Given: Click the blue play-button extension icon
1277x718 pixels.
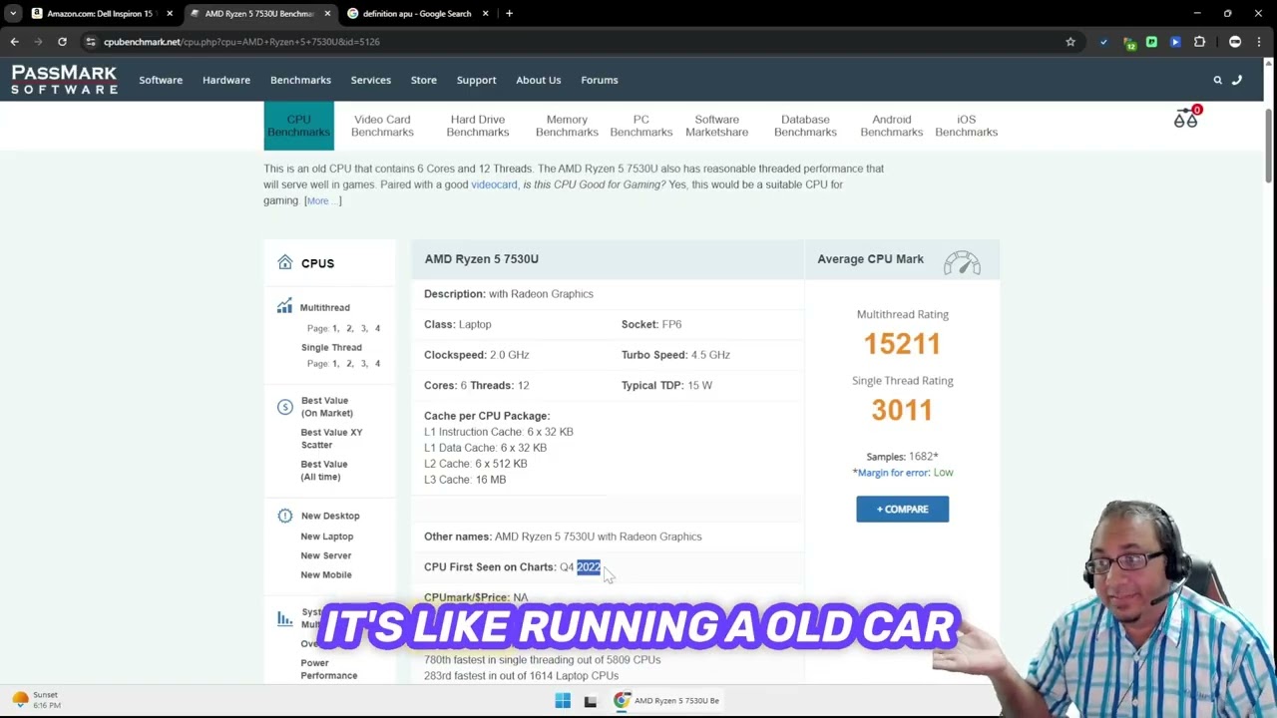Looking at the screenshot, I should click(1175, 42).
